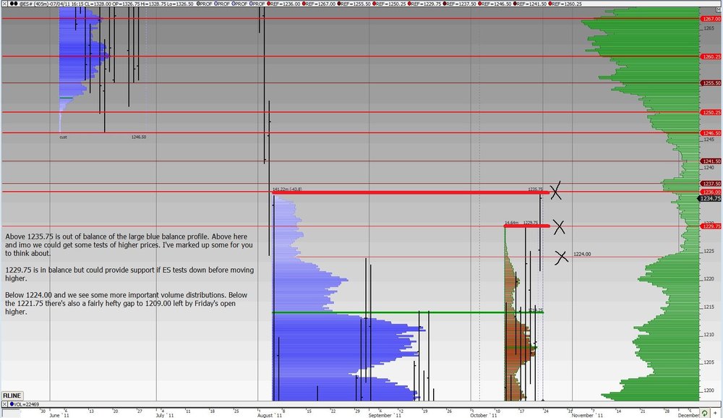Select the REF=1246.50 indicator in the header
This screenshot has height=418, width=723.
[495, 4]
